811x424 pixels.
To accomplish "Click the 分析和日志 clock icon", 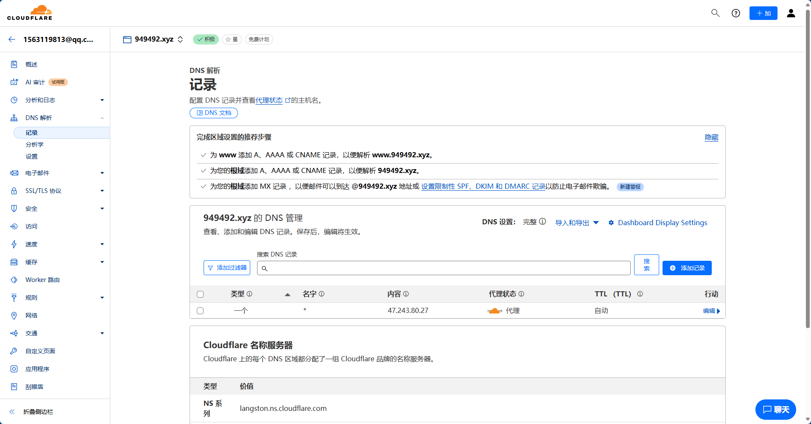I will click(14, 100).
